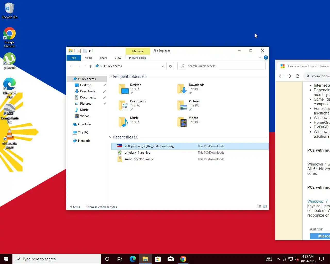
Task: Click the Search Quick access field
Action: pos(221,66)
